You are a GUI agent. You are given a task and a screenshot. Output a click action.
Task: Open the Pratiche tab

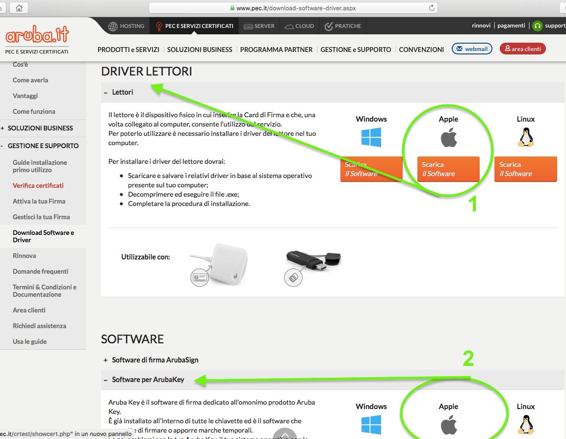click(343, 26)
